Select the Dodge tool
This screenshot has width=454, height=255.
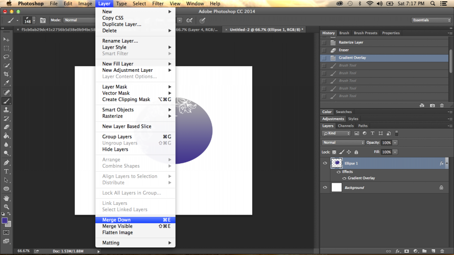pos(6,153)
